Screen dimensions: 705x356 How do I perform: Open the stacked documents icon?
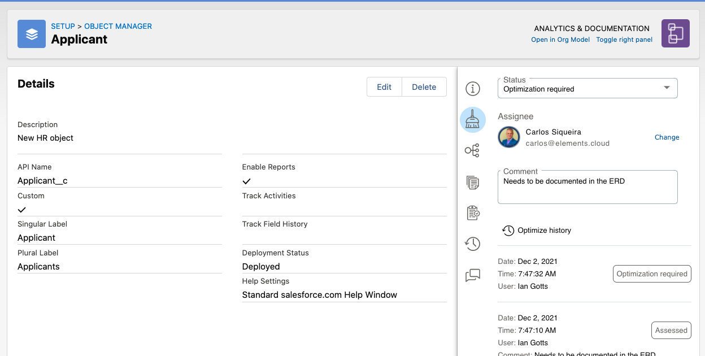(x=472, y=182)
